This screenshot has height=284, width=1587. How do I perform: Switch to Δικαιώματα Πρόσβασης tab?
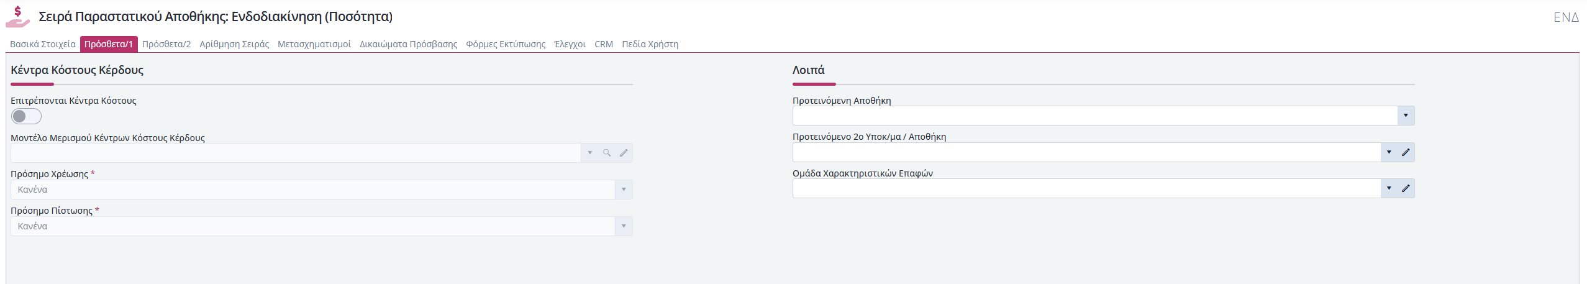(408, 44)
